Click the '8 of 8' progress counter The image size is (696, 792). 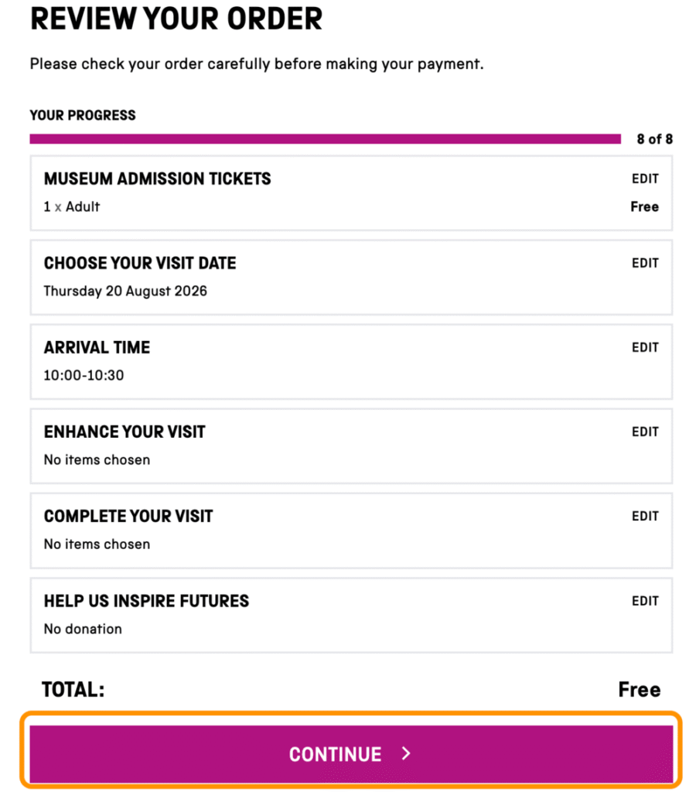[654, 139]
